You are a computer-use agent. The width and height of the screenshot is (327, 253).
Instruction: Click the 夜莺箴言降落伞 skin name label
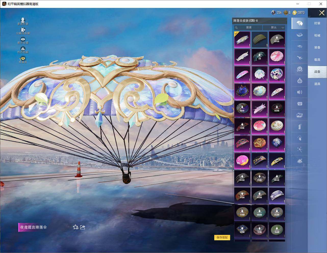[x=33, y=227]
